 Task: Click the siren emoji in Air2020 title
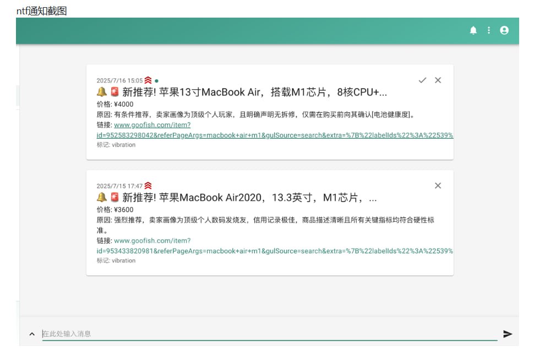115,198
